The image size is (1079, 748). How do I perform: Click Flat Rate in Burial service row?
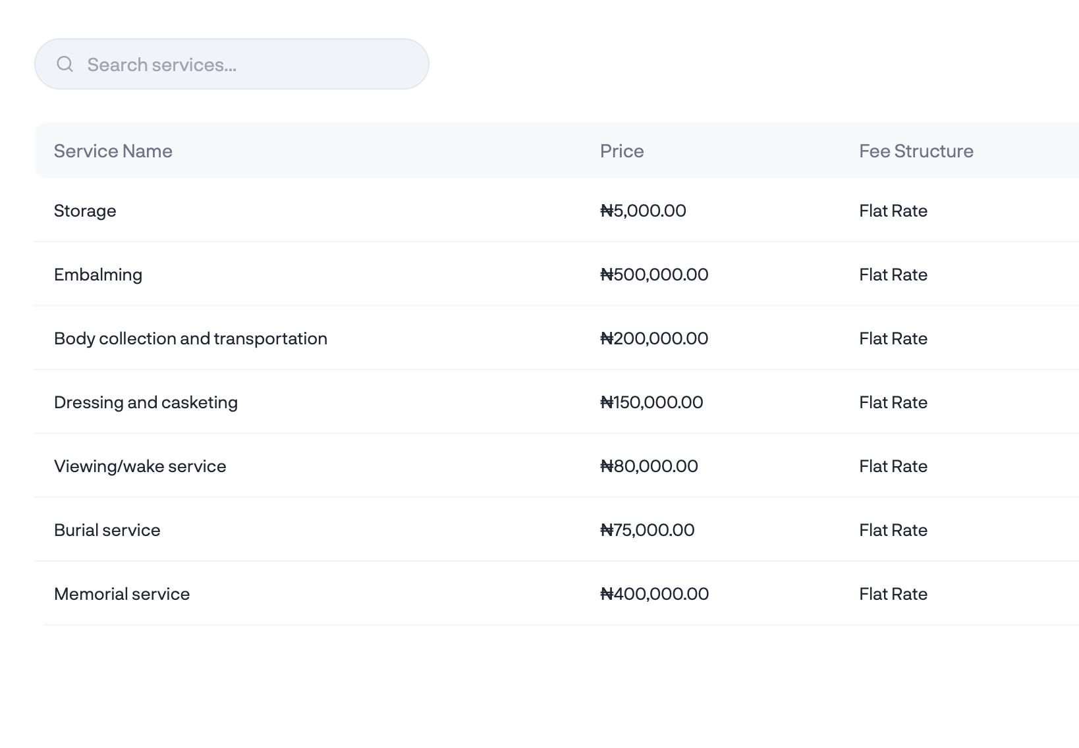pos(893,530)
